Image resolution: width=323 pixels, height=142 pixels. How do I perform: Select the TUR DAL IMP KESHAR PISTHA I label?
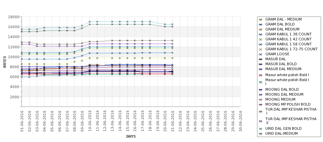click(x=291, y=111)
